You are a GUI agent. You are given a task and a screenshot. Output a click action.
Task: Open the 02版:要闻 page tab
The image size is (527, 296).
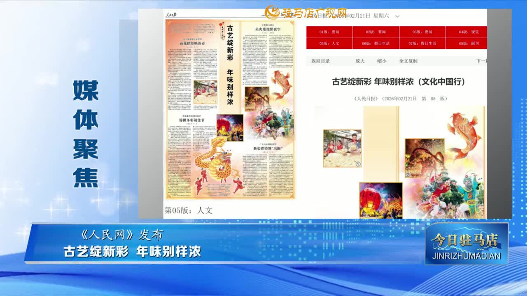[376, 32]
